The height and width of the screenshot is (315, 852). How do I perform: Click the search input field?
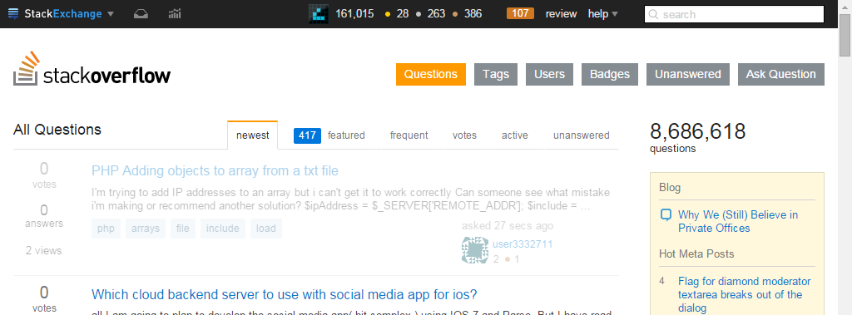pyautogui.click(x=734, y=14)
